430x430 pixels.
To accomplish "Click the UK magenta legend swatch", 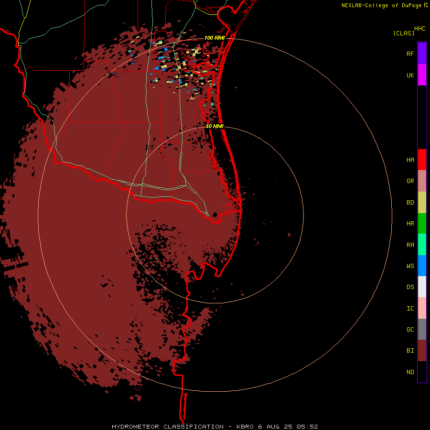I will [x=422, y=75].
